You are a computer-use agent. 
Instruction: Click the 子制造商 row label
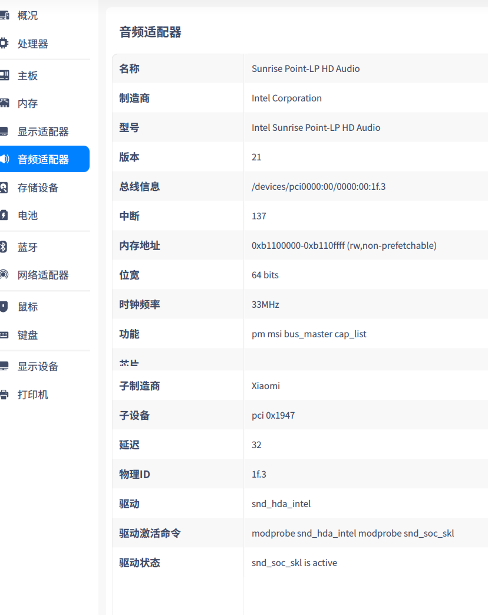pyautogui.click(x=140, y=386)
